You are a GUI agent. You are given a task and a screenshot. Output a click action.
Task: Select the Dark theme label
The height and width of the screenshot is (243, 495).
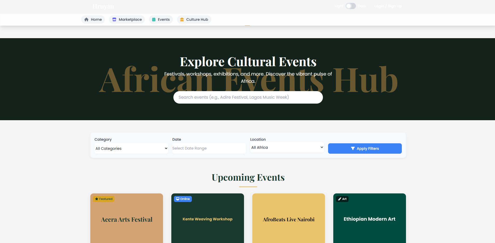click(x=362, y=6)
